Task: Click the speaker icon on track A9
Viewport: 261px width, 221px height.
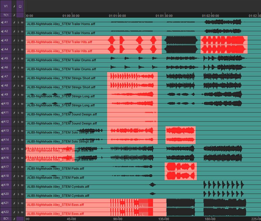Action: pos(2,95)
